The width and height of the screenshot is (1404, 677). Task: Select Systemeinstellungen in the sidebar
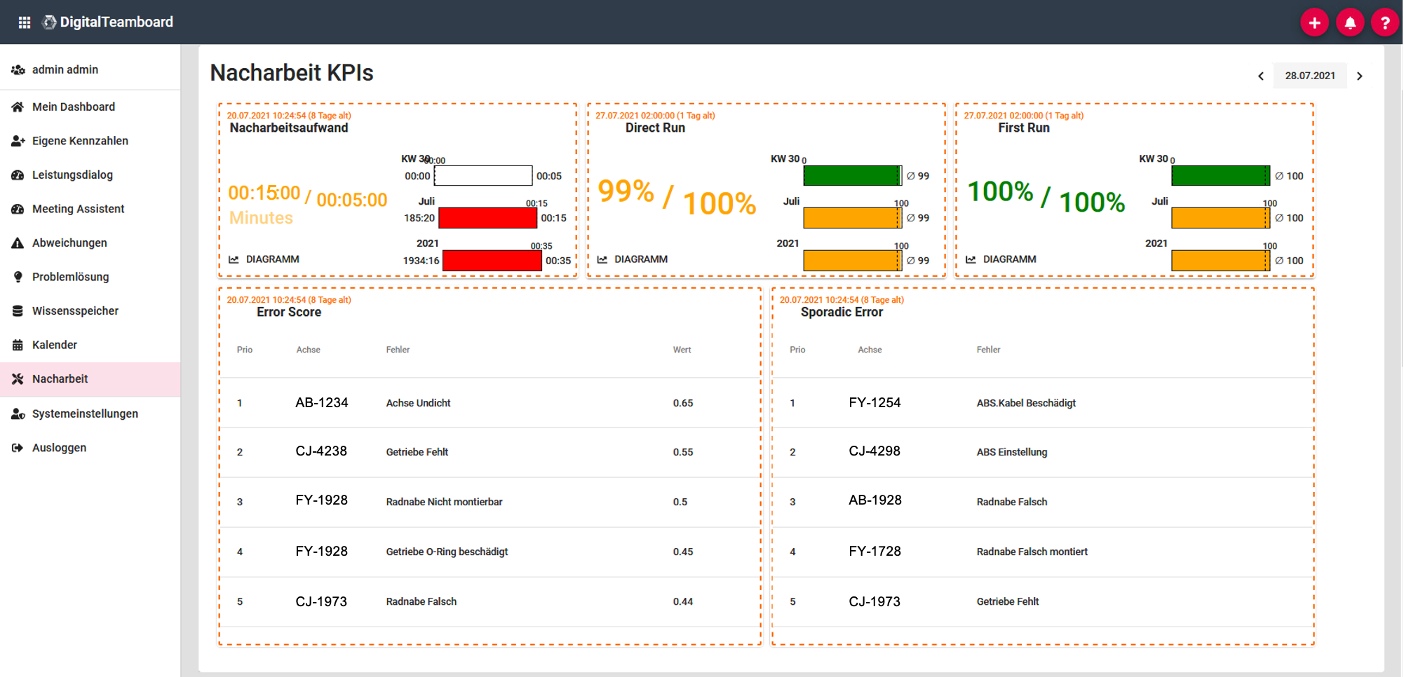[90, 414]
